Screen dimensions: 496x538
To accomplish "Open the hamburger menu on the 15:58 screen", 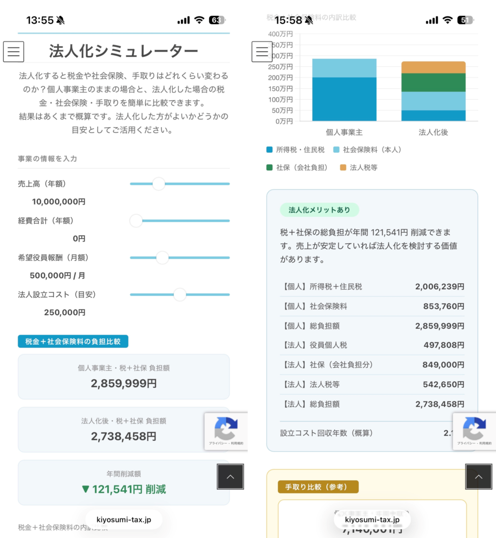I will (262, 51).
